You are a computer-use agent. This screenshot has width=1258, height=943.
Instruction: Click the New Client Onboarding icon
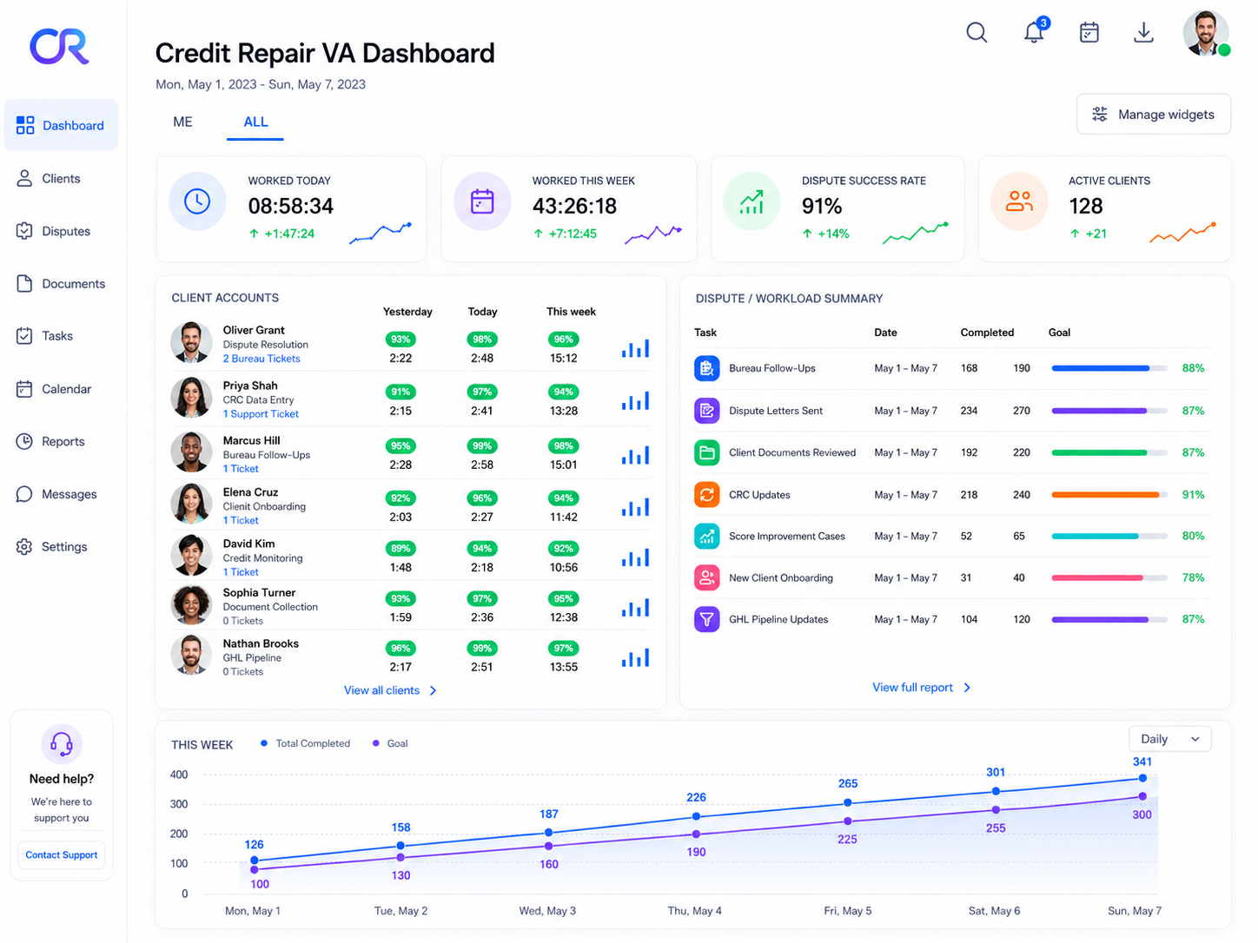pos(707,577)
